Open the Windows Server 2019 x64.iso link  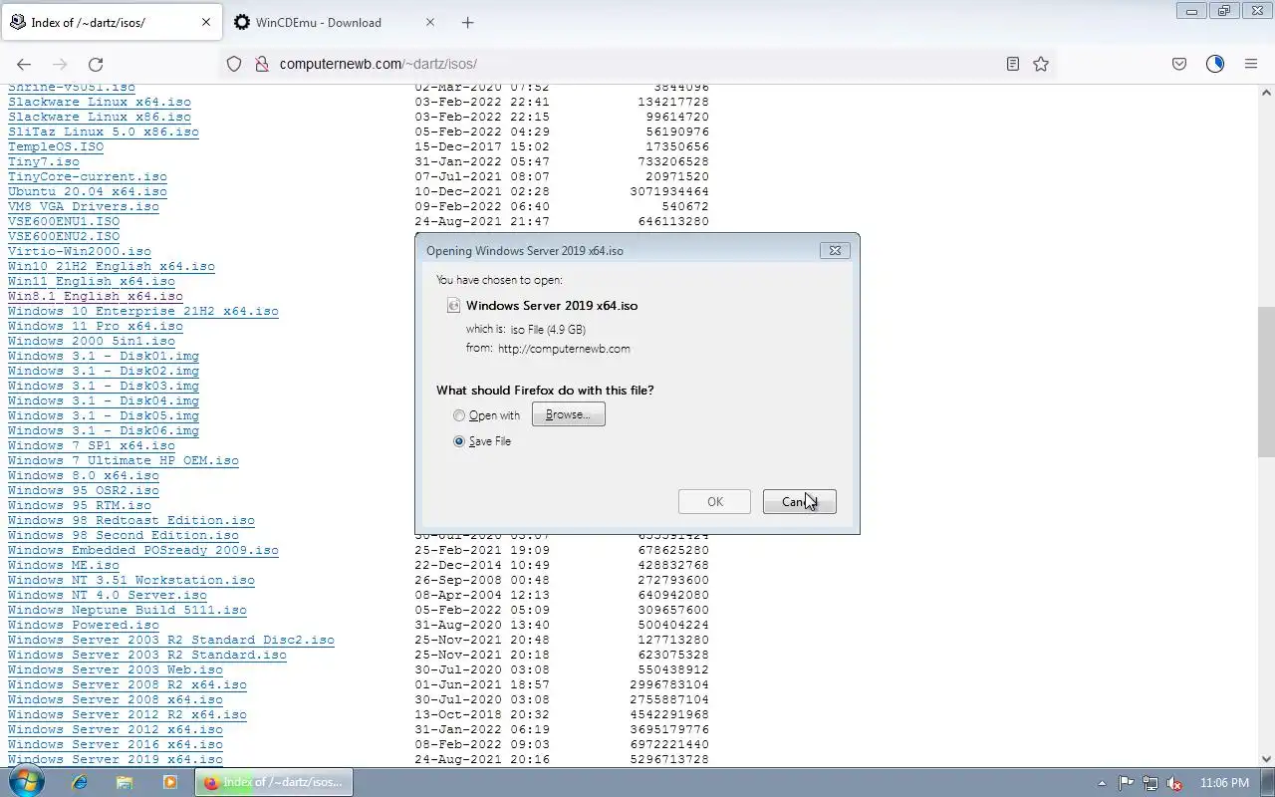[x=116, y=759]
